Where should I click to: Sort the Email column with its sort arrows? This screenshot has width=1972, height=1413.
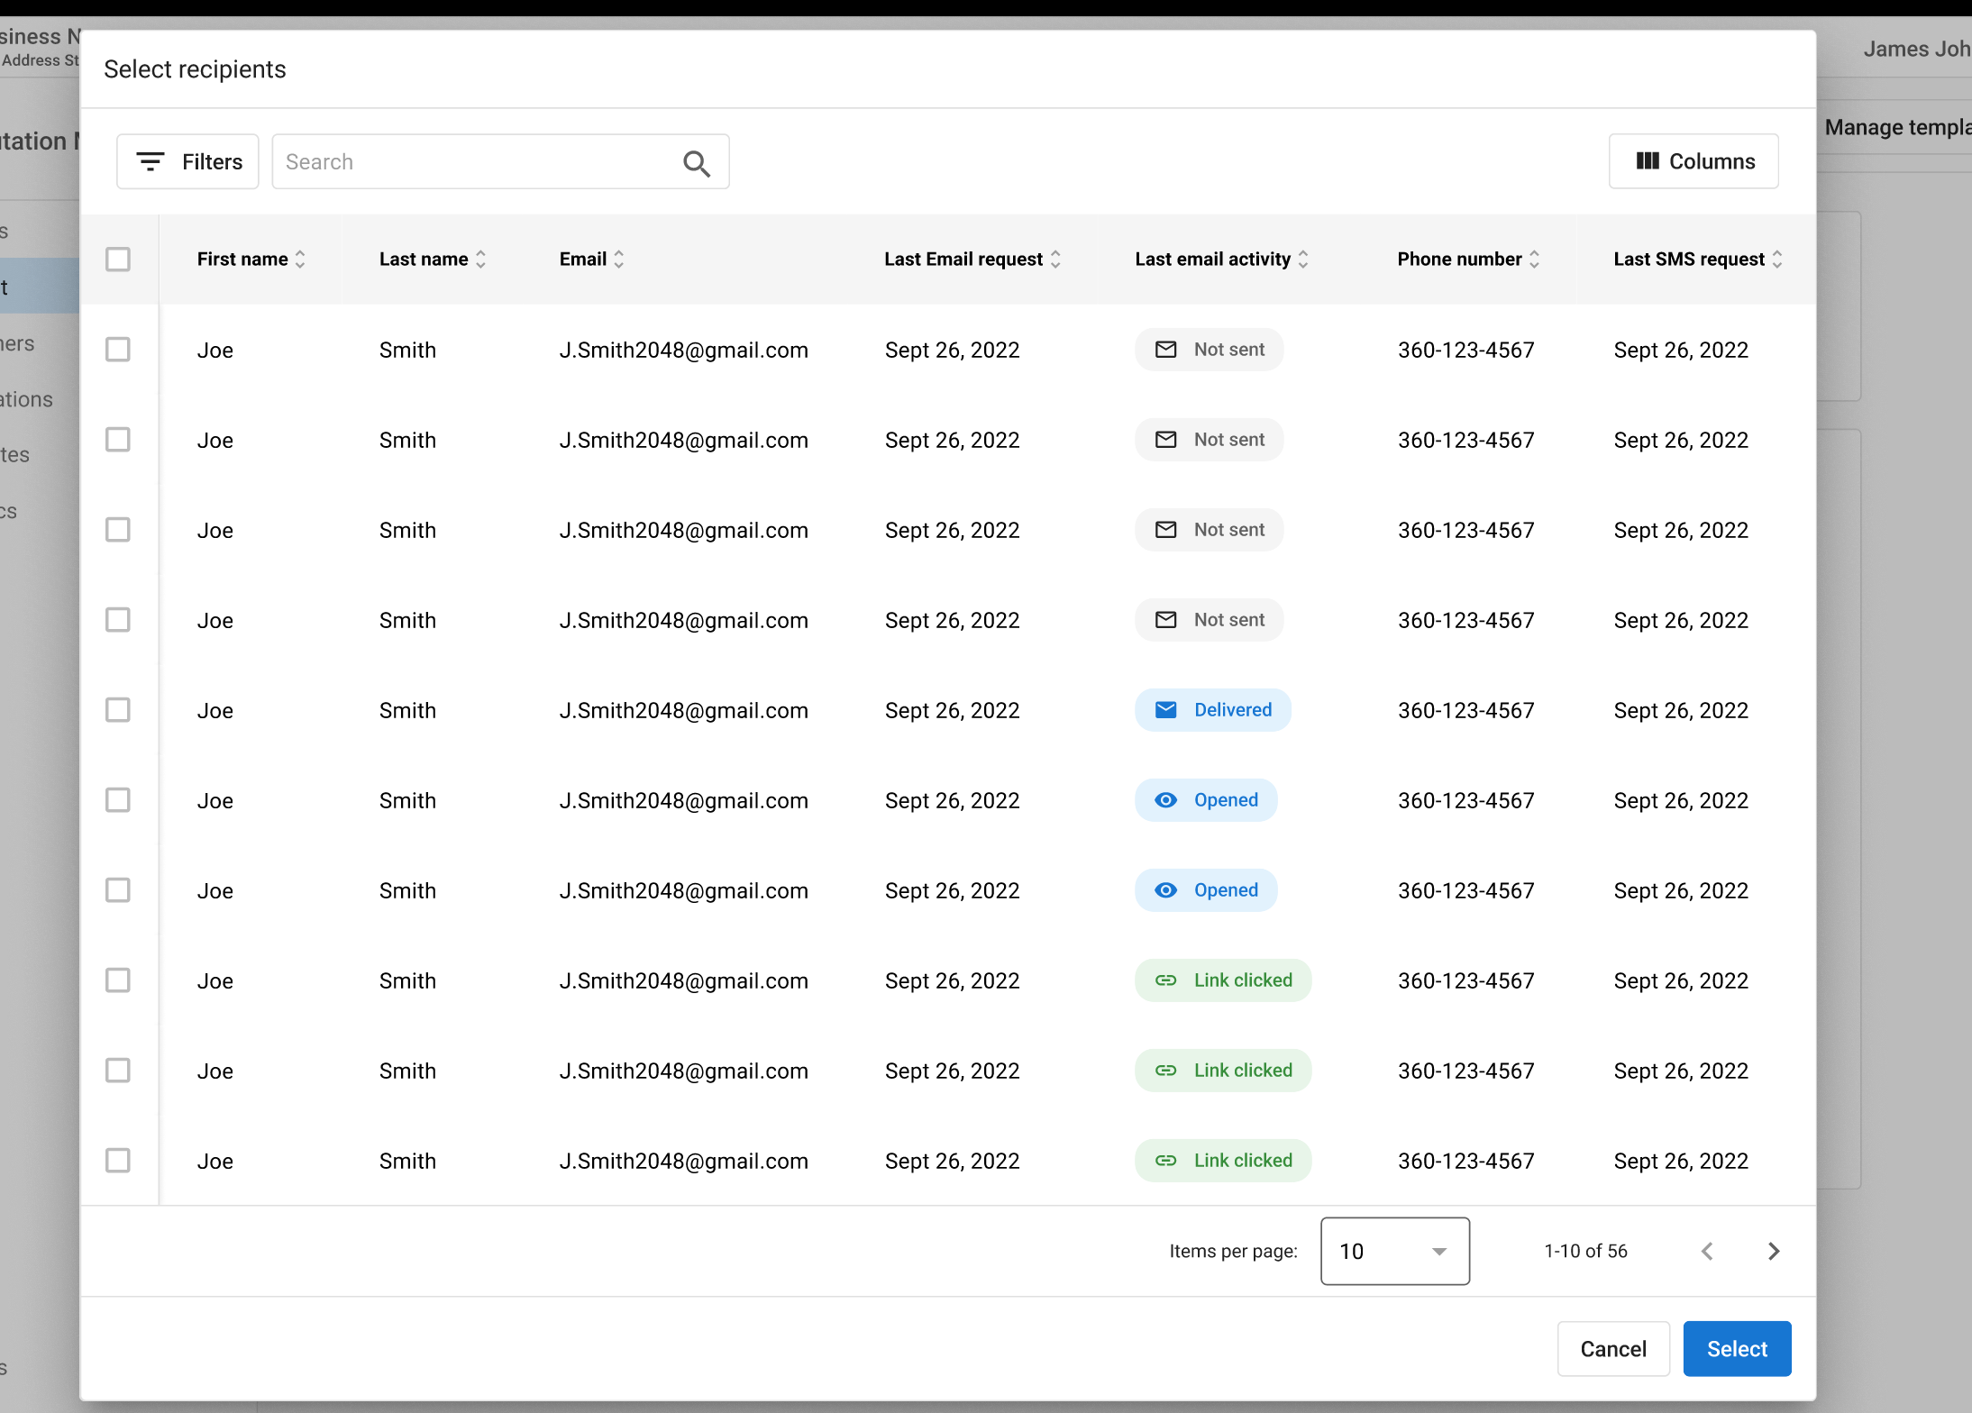point(619,260)
